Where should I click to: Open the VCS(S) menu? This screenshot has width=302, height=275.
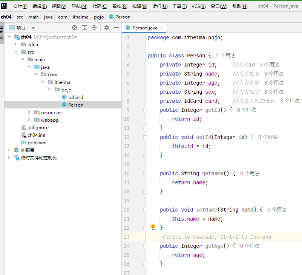coord(198,6)
